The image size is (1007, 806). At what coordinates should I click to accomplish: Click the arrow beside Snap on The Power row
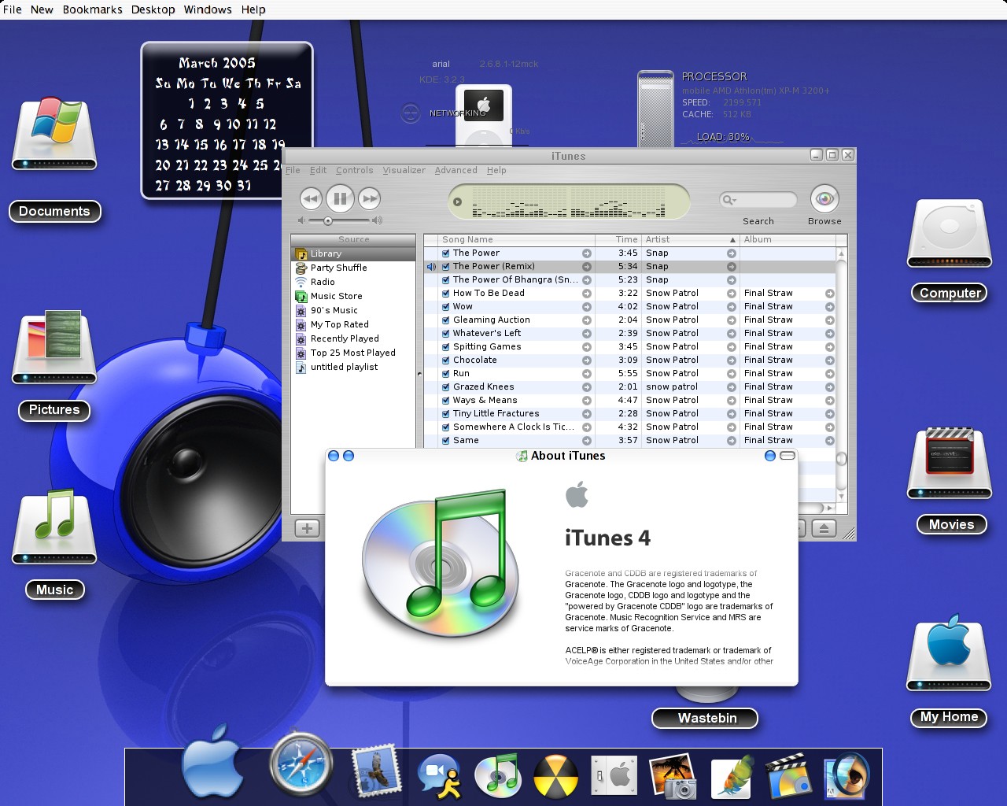point(732,253)
